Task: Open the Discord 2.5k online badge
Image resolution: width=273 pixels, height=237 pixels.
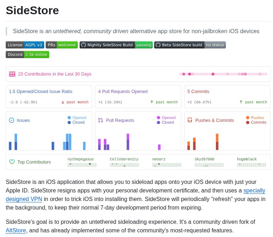Action: [x=27, y=55]
